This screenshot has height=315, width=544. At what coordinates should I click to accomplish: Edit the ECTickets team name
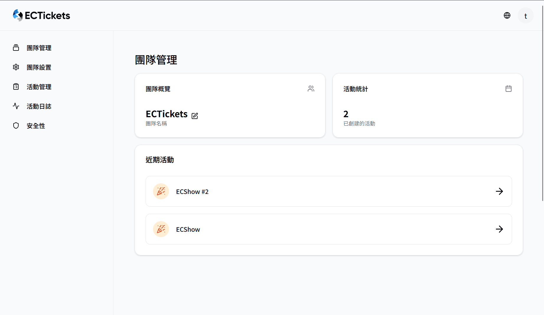coord(195,116)
